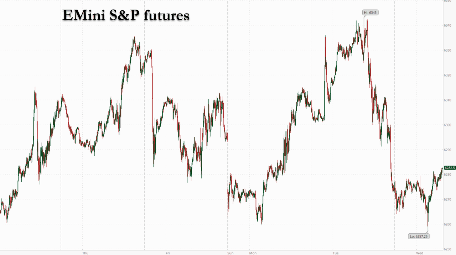Click the 6250 label at axis bottom

448,249
